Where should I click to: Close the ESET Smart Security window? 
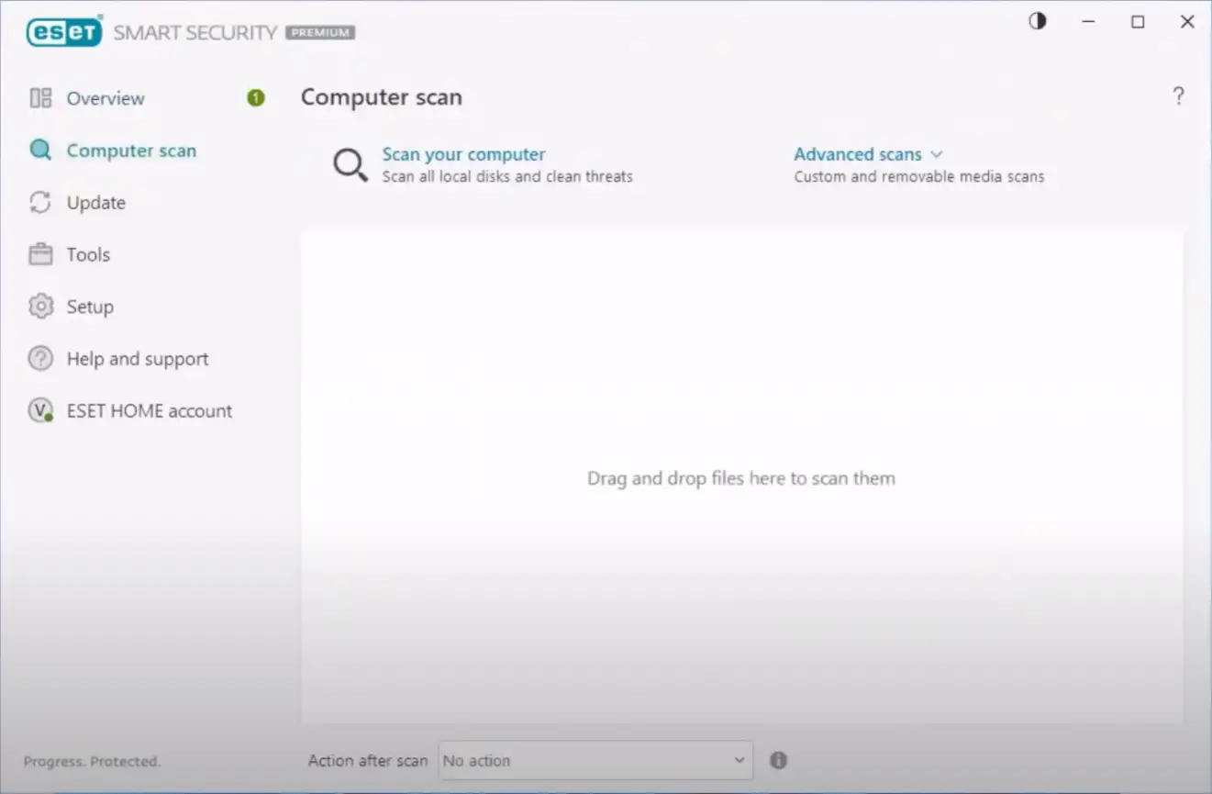[1187, 22]
